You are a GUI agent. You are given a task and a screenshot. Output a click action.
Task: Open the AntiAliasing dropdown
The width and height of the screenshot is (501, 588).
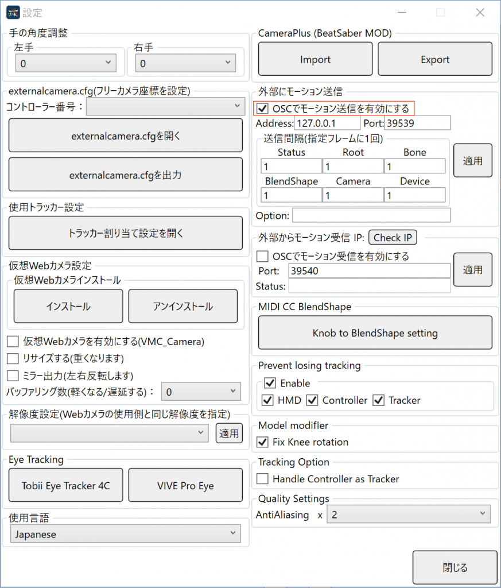tap(408, 514)
